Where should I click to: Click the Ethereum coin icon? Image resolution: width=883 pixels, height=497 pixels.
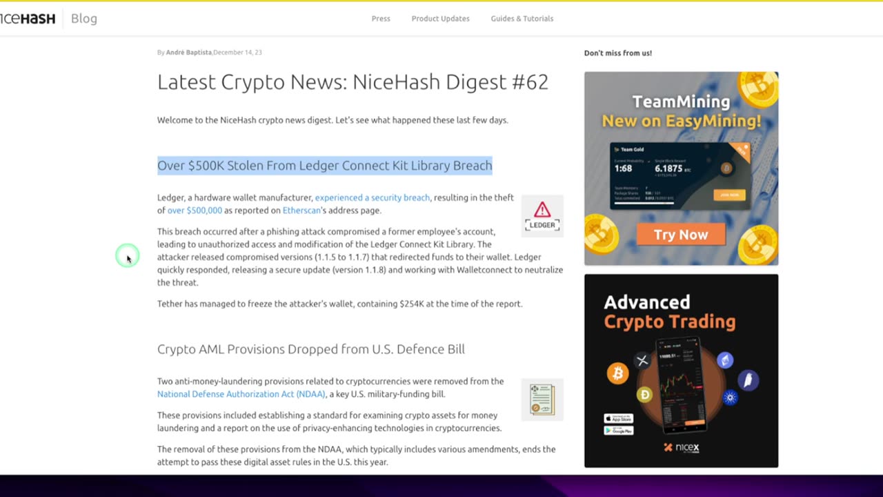click(725, 360)
